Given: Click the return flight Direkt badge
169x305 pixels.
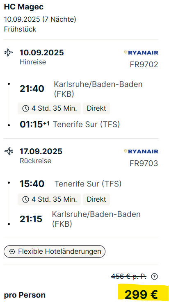Looking at the screenshot, I should click(x=96, y=199).
